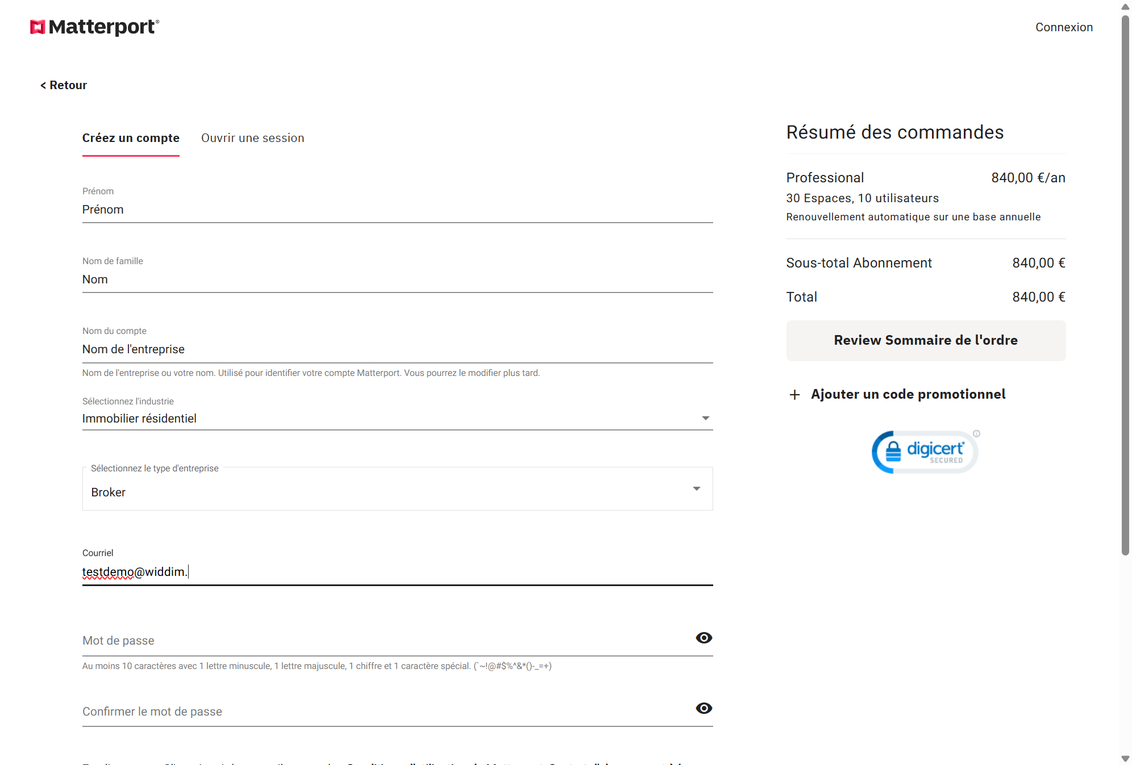The image size is (1132, 765).
Task: Click the DigiCert Secured badge
Action: [x=925, y=452]
